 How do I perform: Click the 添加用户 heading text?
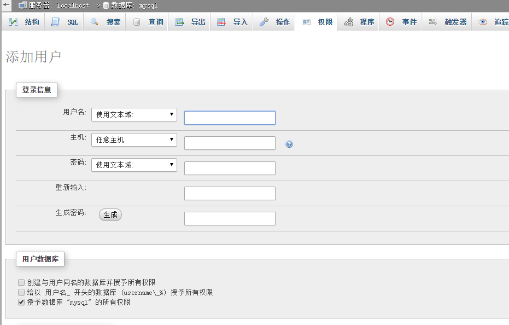33,57
